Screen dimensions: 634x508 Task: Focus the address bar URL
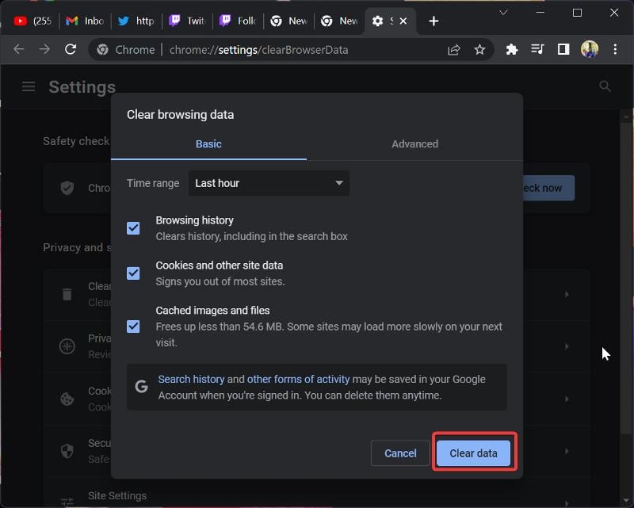[x=259, y=50]
